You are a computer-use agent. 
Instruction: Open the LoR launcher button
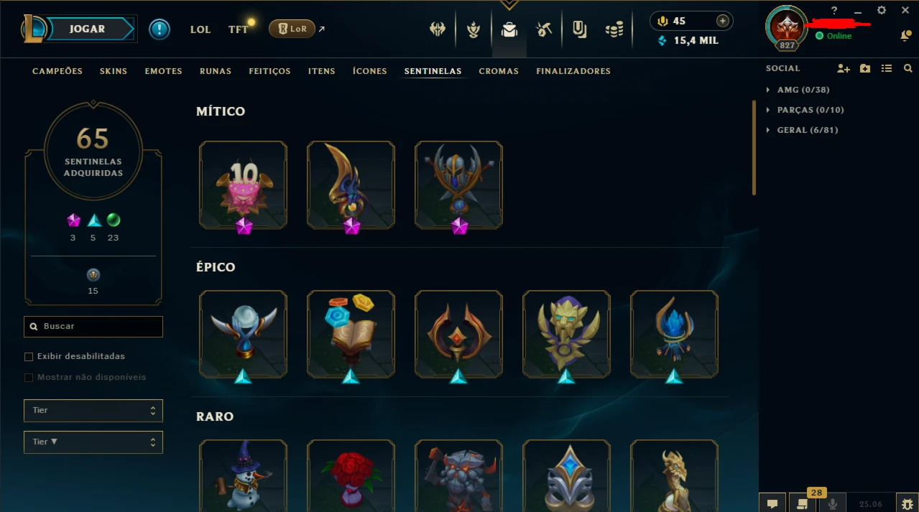292,29
